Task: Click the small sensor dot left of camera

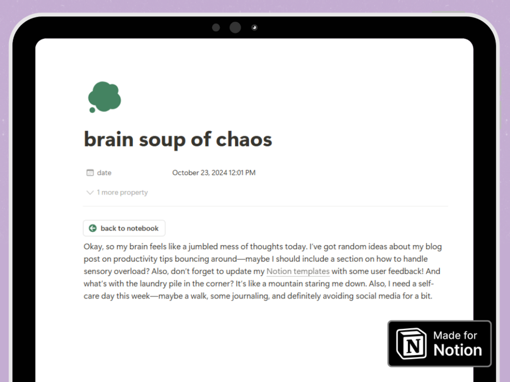Action: (216, 27)
